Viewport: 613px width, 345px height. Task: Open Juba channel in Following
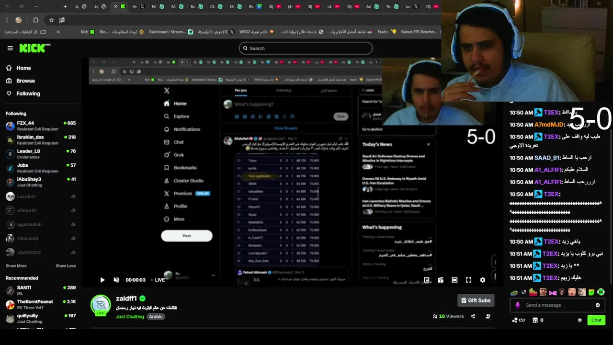[40, 168]
